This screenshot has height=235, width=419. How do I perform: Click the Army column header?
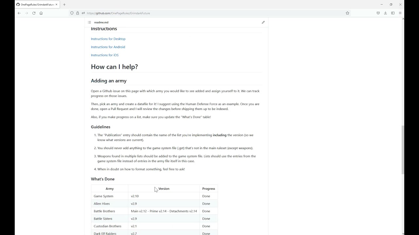[110, 189]
